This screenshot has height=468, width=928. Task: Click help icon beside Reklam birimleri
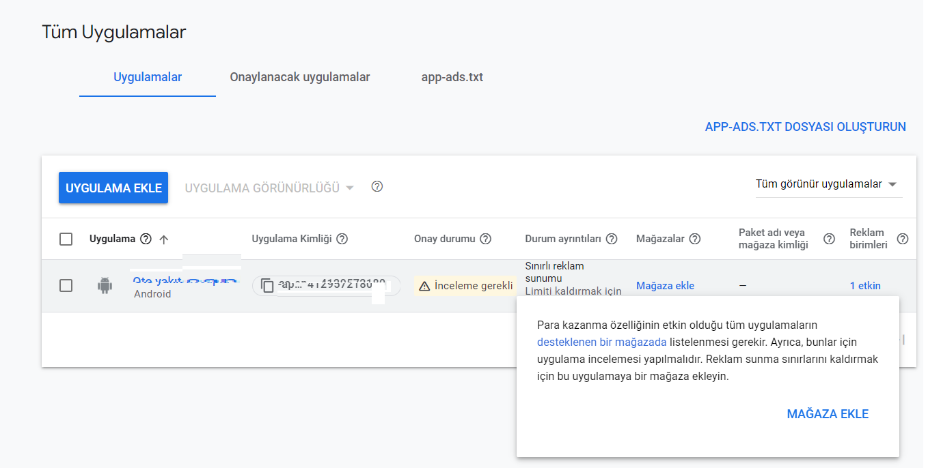click(x=903, y=239)
